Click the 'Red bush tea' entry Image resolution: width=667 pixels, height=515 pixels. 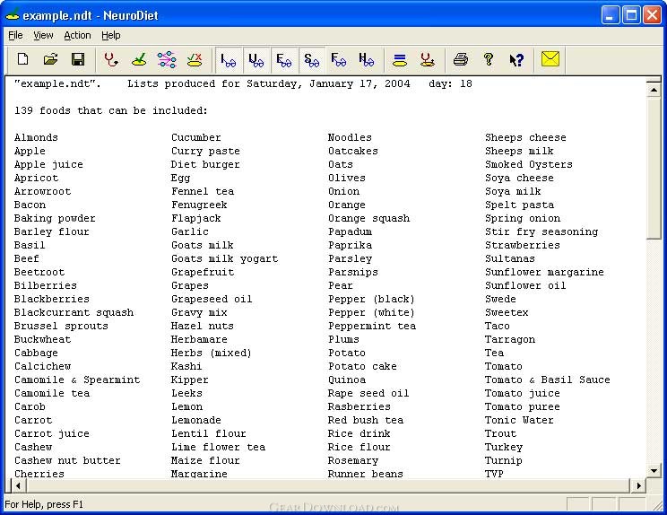(x=366, y=420)
